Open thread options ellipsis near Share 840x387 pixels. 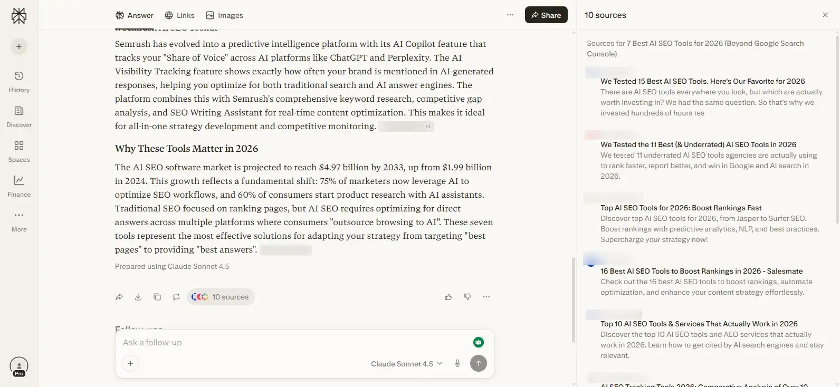[x=510, y=15]
